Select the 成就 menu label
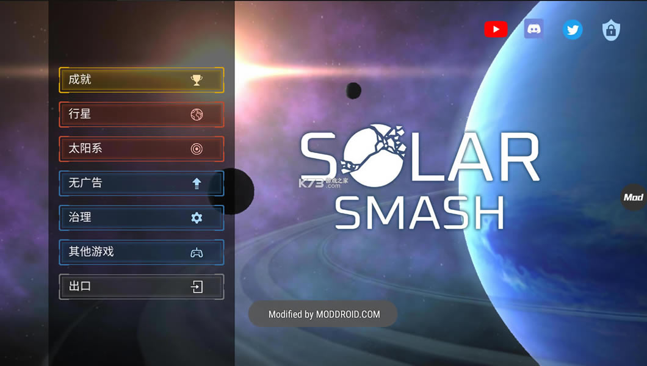This screenshot has width=647, height=366. coord(80,80)
